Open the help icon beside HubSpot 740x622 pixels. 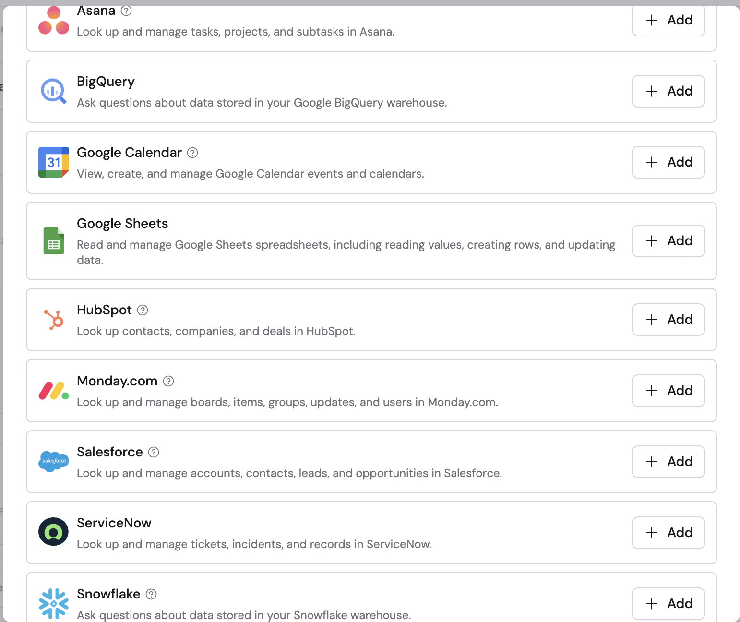coord(143,310)
